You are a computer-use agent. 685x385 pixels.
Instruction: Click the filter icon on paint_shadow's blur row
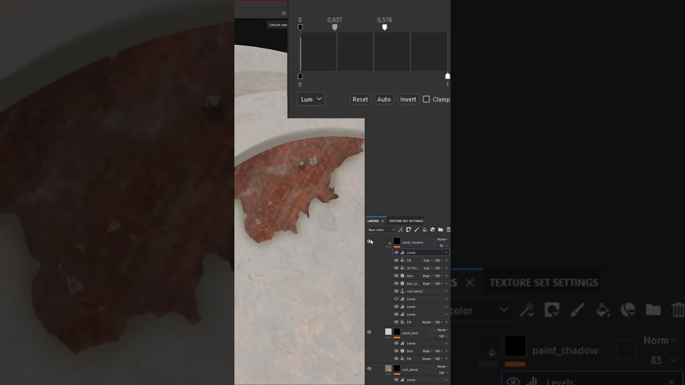tap(402, 276)
